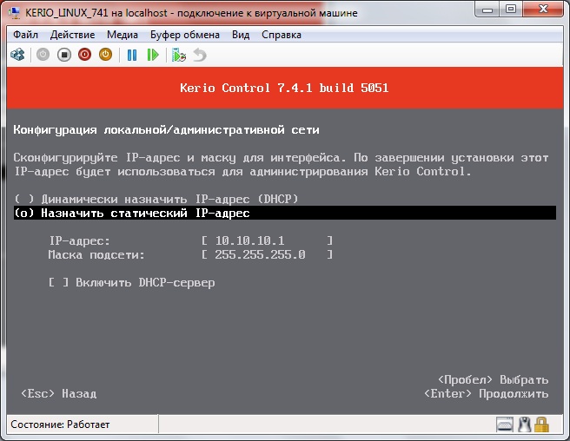Click the Маска подсети field
This screenshot has height=441, width=570.
coord(266,254)
